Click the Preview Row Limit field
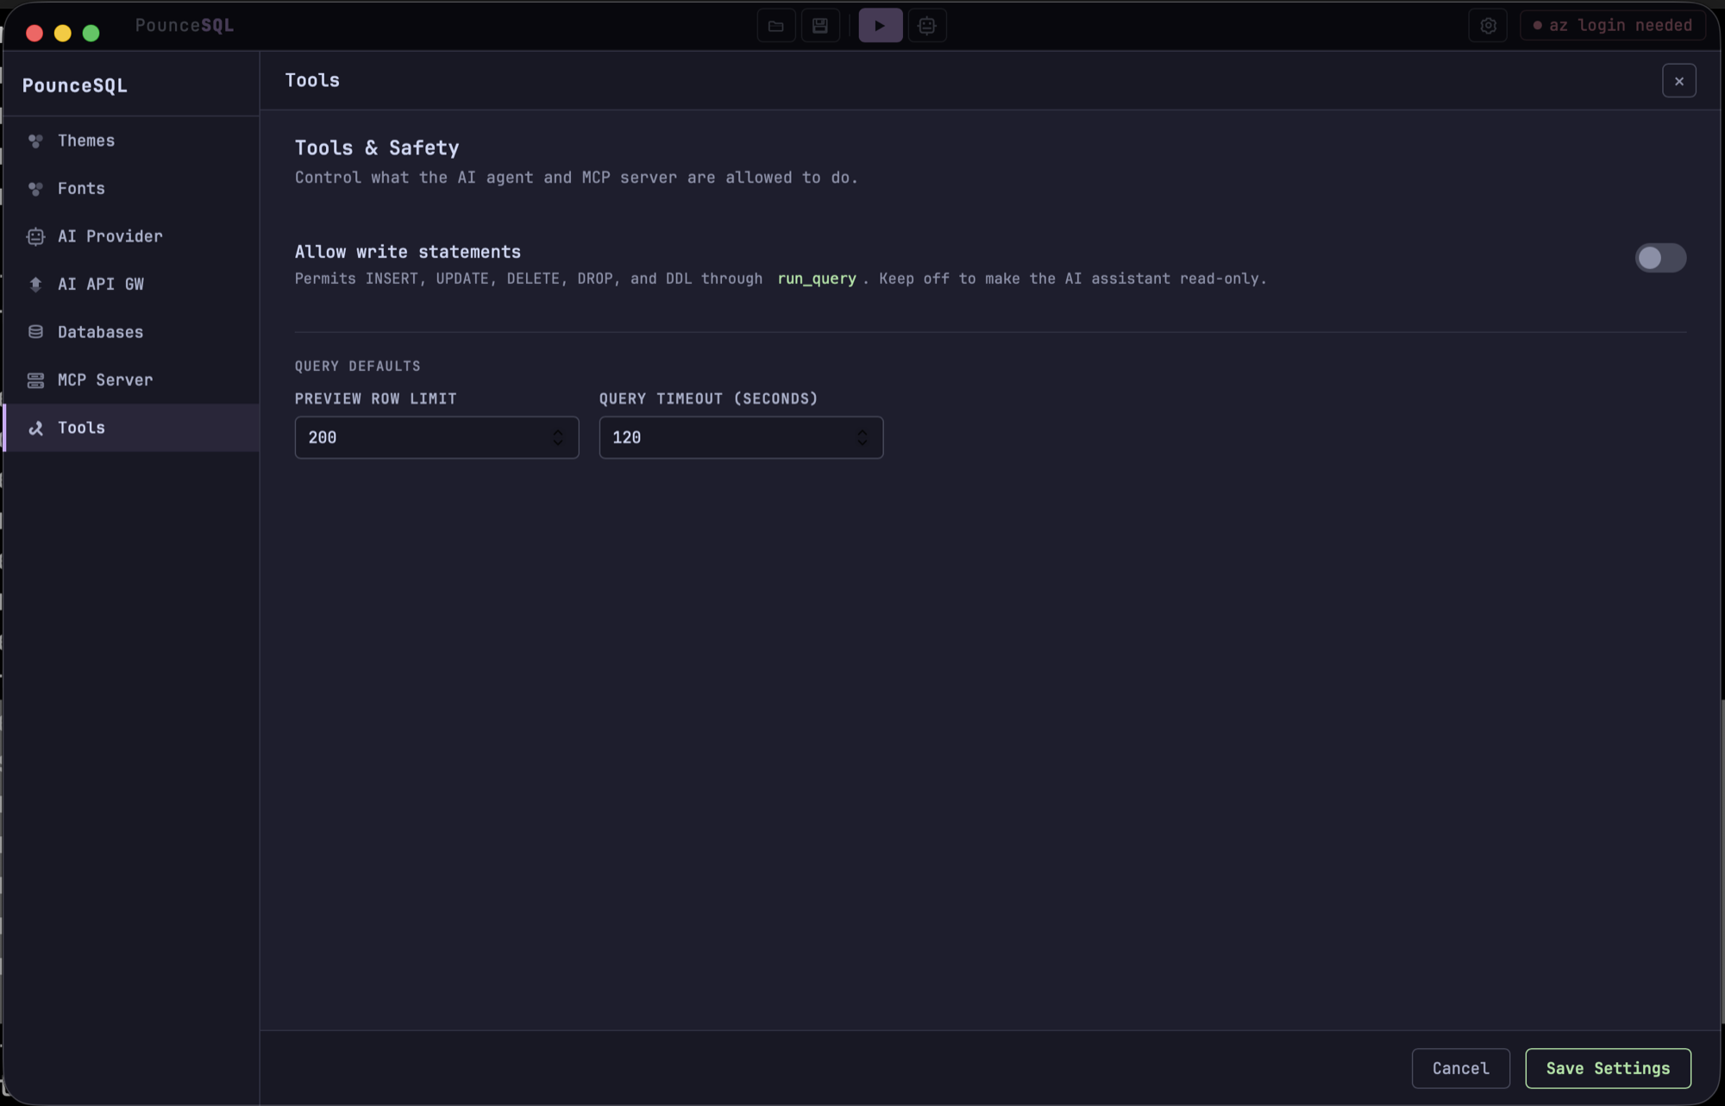The height and width of the screenshot is (1106, 1725). click(436, 437)
